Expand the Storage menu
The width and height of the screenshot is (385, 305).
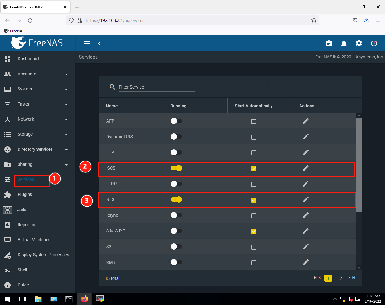tap(38, 134)
